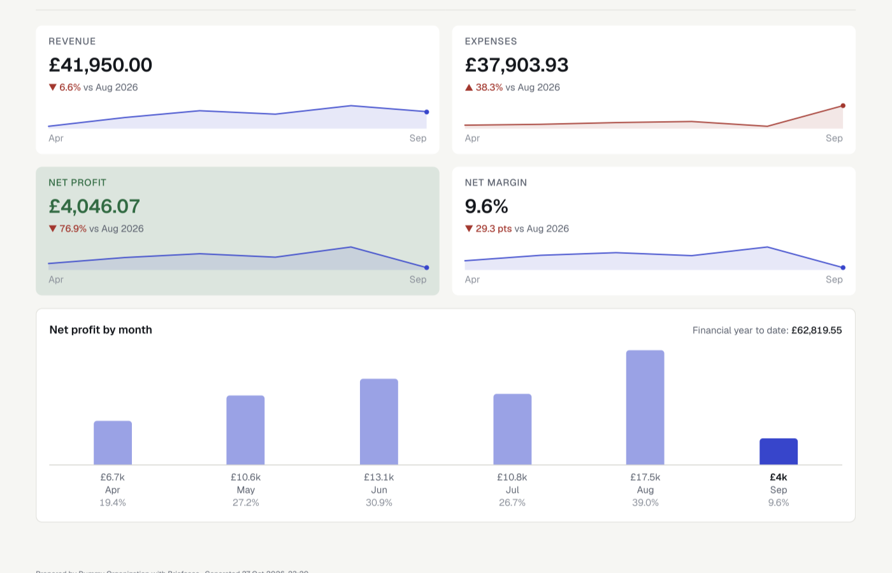Click 38.3% vs Aug 2026 in Expenses
Screen dimensions: 892x573
click(518, 87)
